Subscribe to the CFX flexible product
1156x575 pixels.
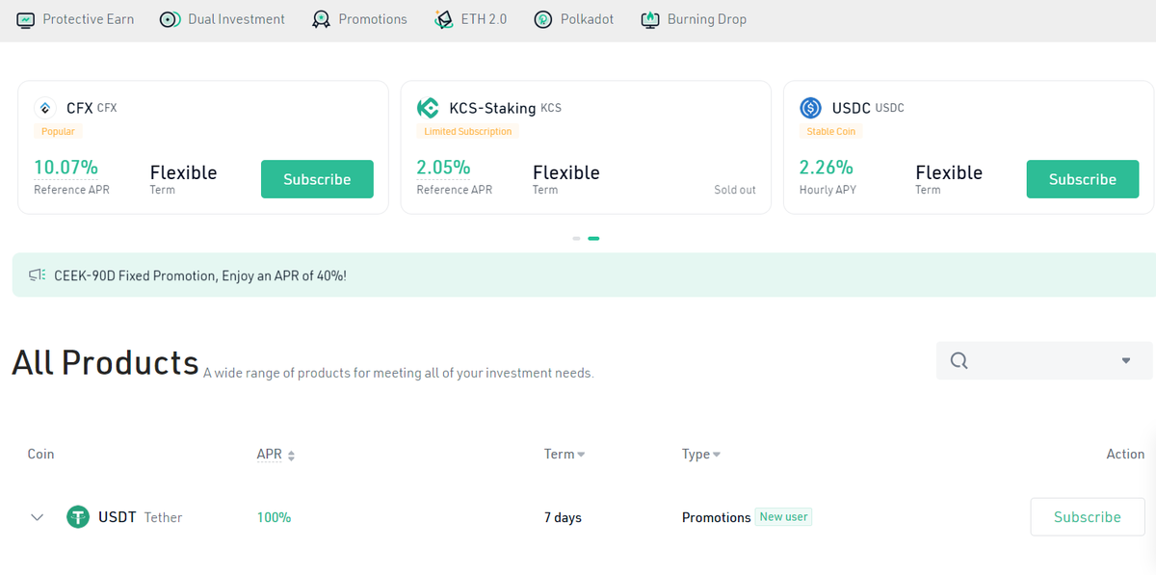point(317,179)
